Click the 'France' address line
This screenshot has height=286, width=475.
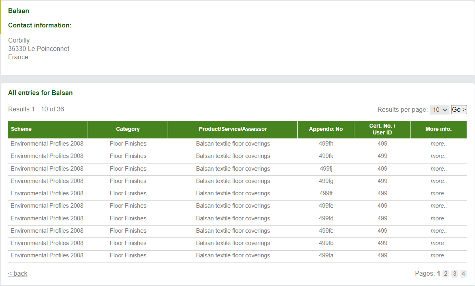(x=18, y=57)
